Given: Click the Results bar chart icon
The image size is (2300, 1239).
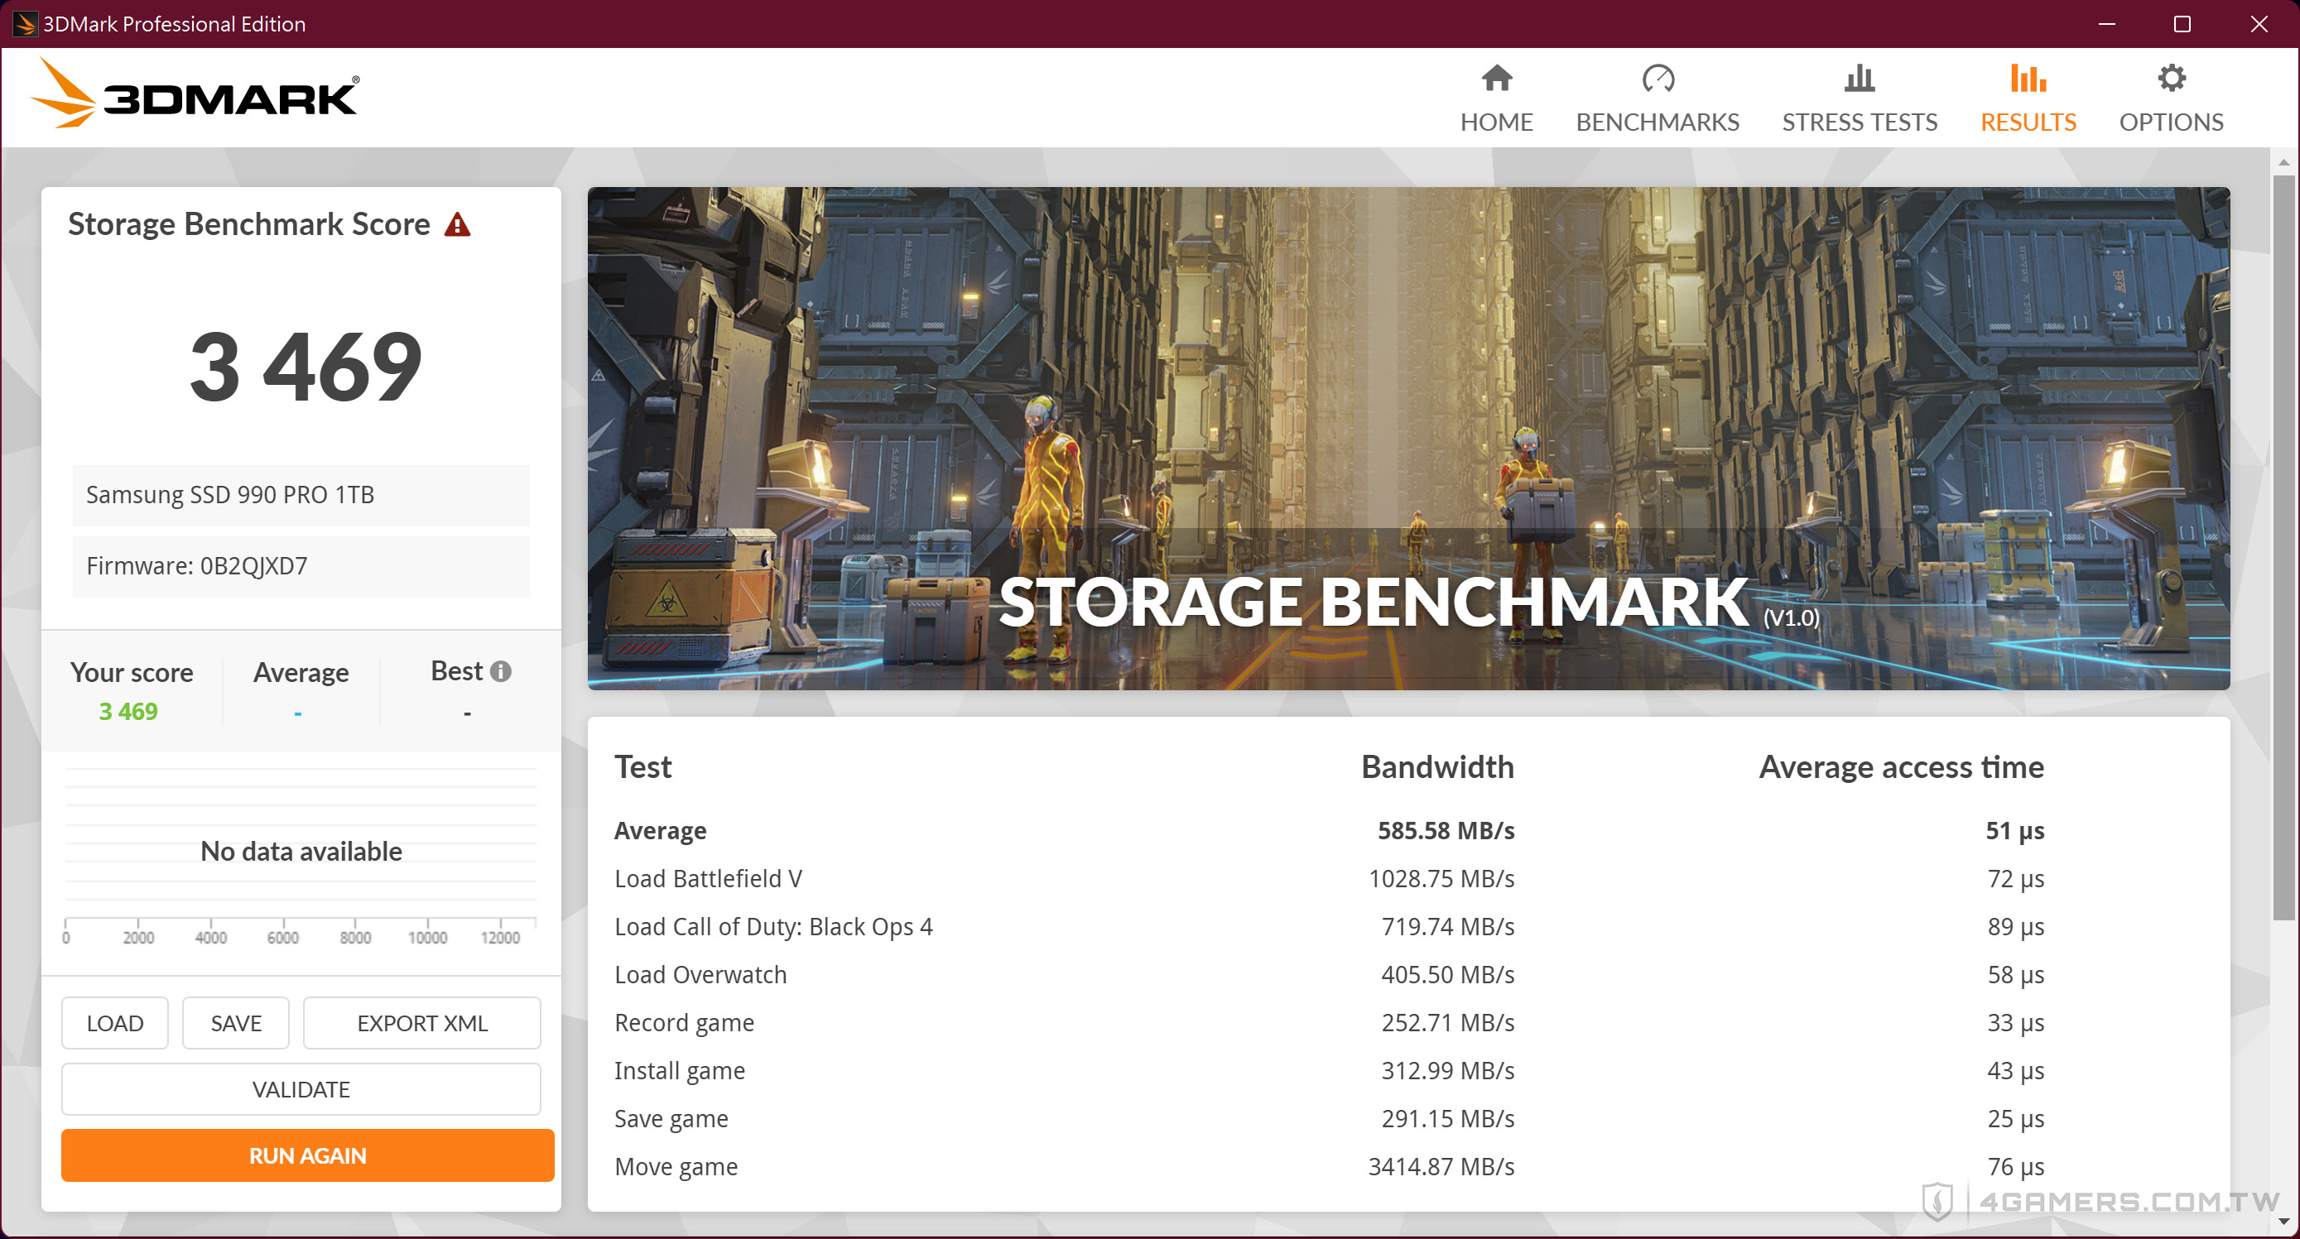Looking at the screenshot, I should click(2028, 79).
